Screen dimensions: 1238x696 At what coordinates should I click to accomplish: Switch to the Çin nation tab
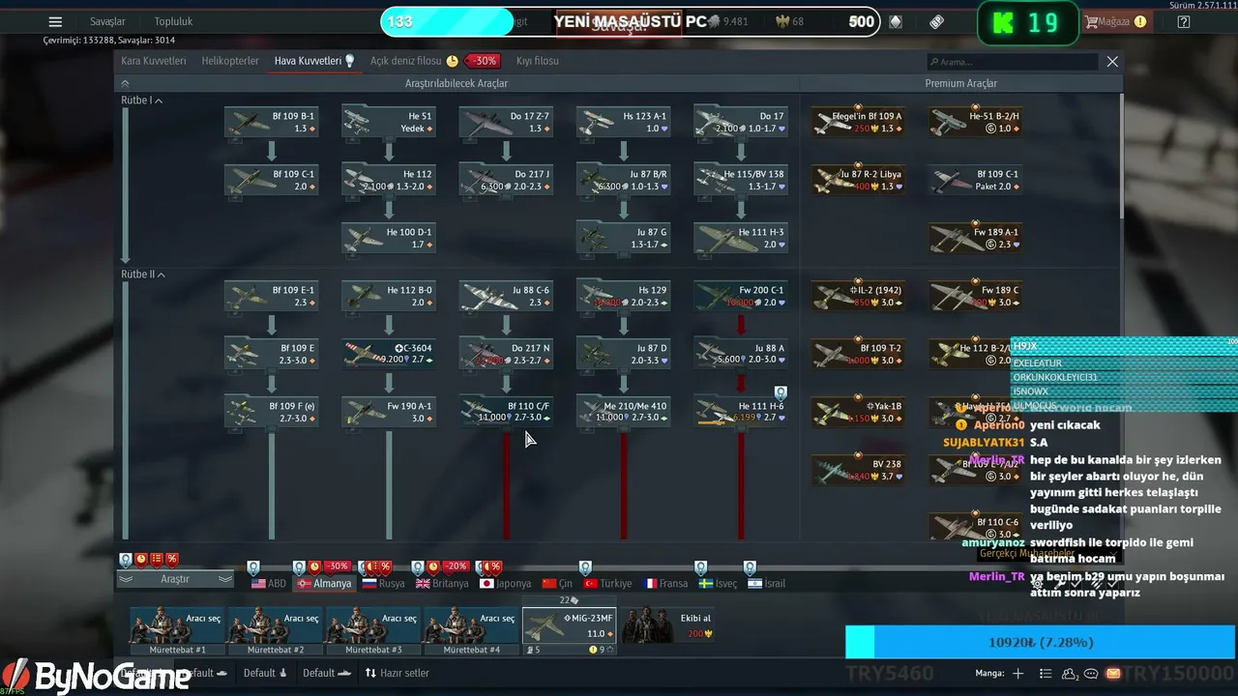coord(557,584)
